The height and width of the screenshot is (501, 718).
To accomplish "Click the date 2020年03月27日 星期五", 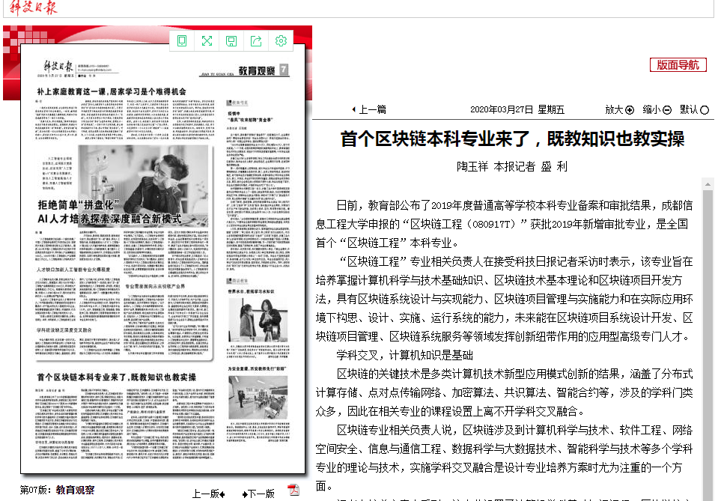I will tap(517, 109).
